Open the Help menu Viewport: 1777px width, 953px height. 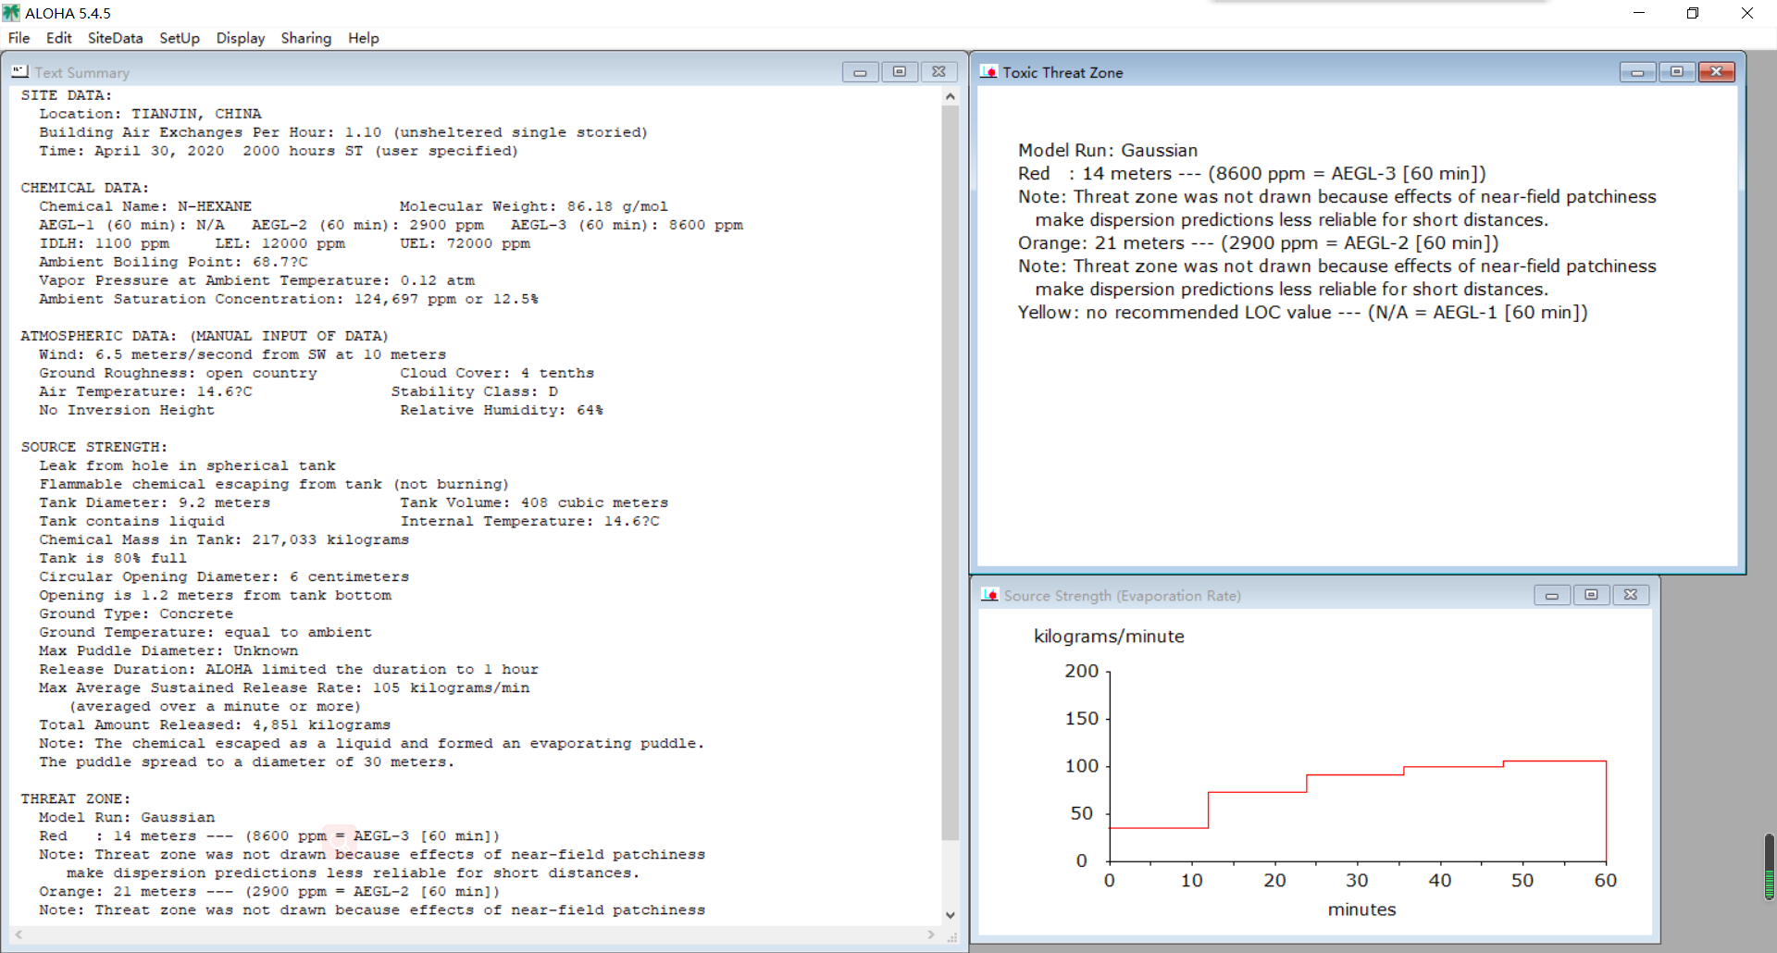[364, 38]
